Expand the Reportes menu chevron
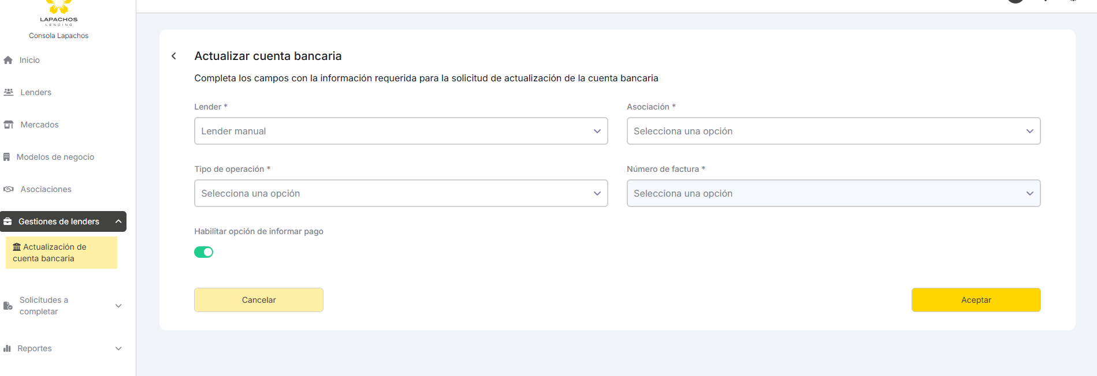The image size is (1097, 376). (x=118, y=348)
